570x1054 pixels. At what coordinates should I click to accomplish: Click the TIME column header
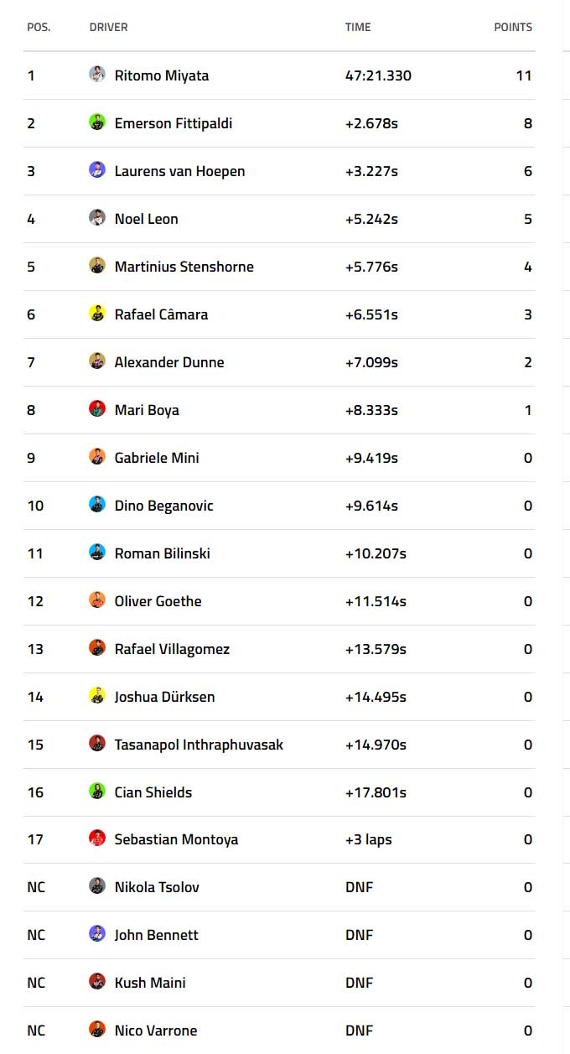click(358, 27)
